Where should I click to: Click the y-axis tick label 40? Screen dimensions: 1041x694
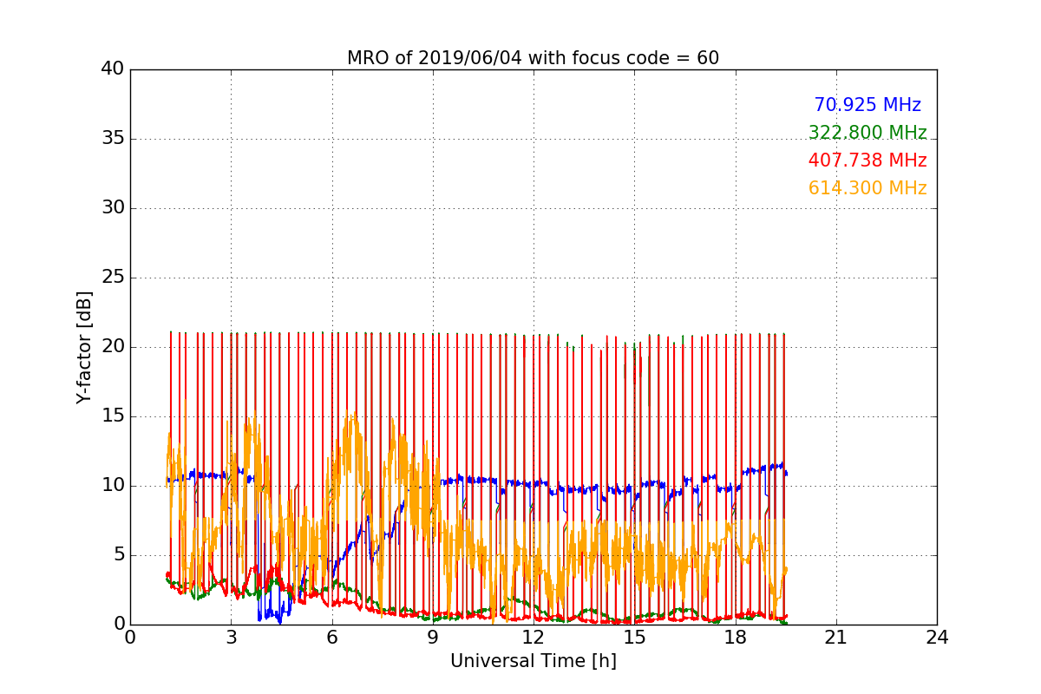coord(112,69)
